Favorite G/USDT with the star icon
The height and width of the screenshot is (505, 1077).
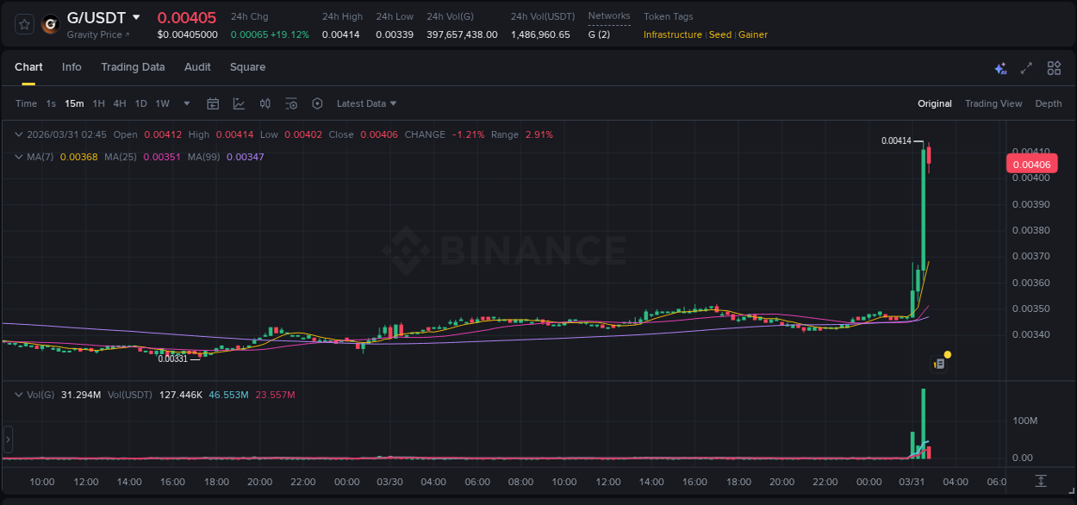click(23, 24)
